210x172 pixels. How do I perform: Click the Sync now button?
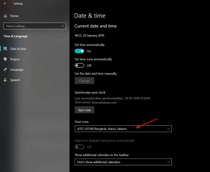[84, 110]
